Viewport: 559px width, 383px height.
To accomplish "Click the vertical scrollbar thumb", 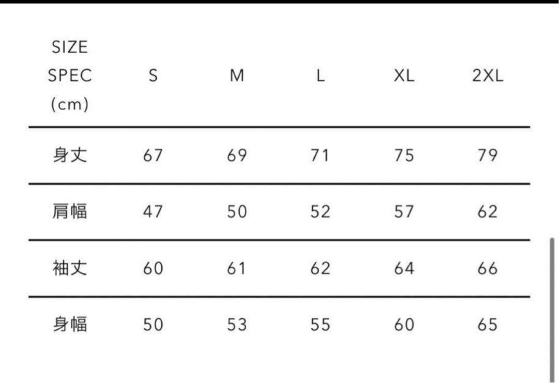I will 552,311.
